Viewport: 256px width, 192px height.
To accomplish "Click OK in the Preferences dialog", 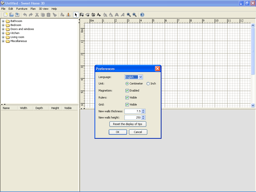I will (118, 132).
